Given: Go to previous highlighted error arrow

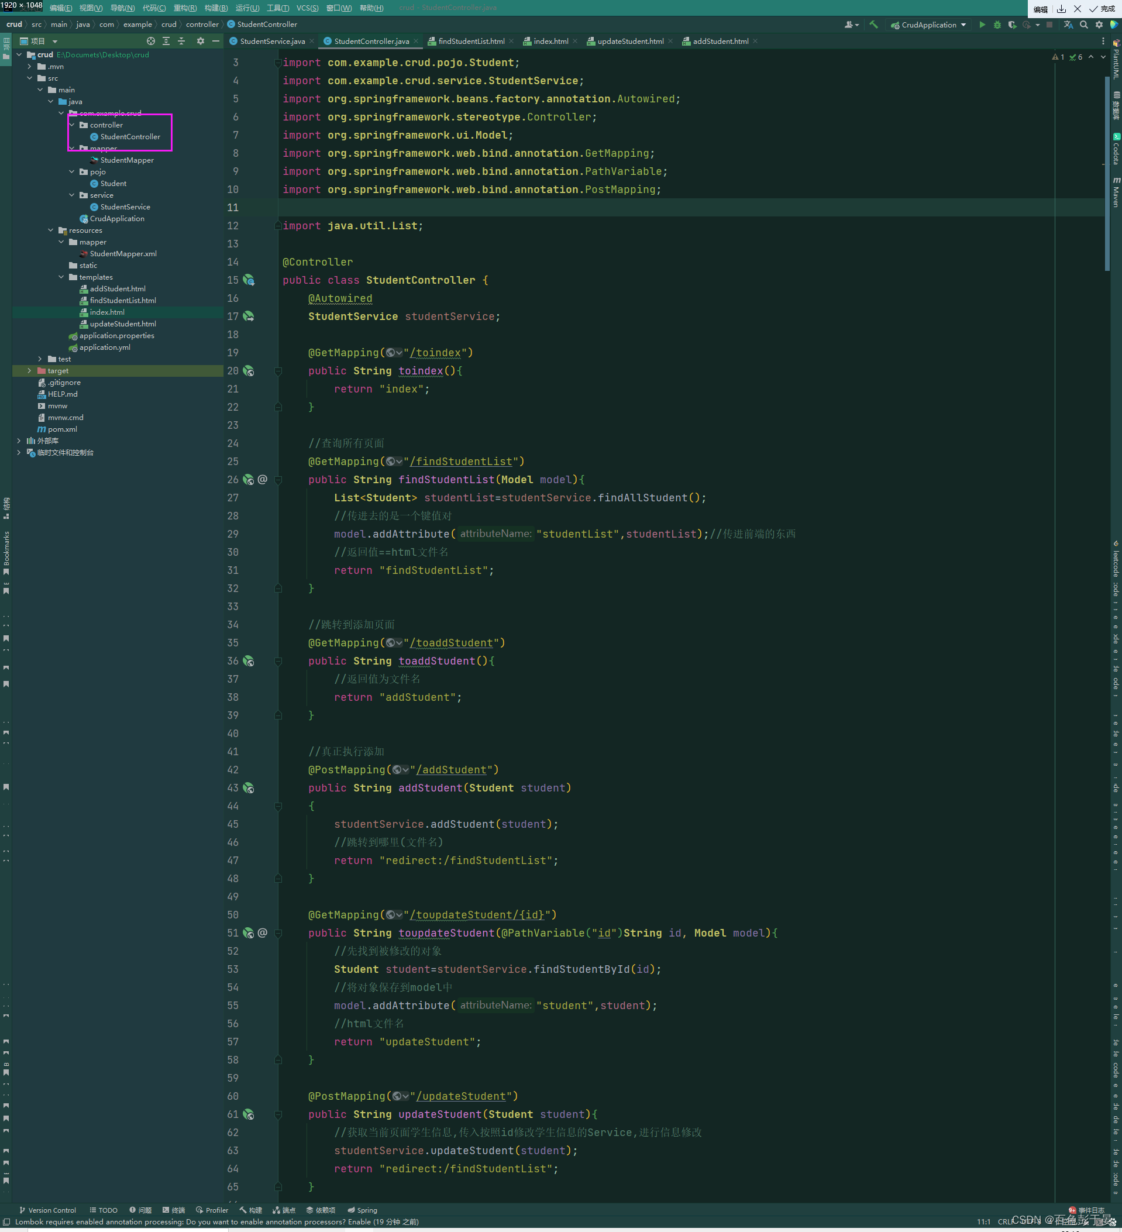Looking at the screenshot, I should [x=1091, y=57].
